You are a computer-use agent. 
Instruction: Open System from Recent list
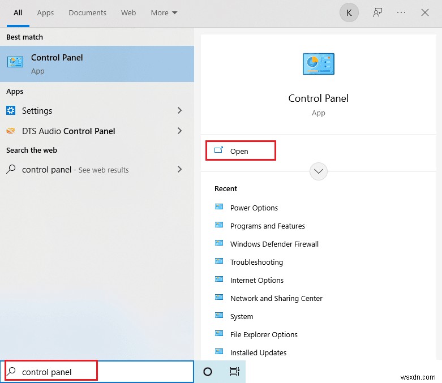[x=242, y=316]
